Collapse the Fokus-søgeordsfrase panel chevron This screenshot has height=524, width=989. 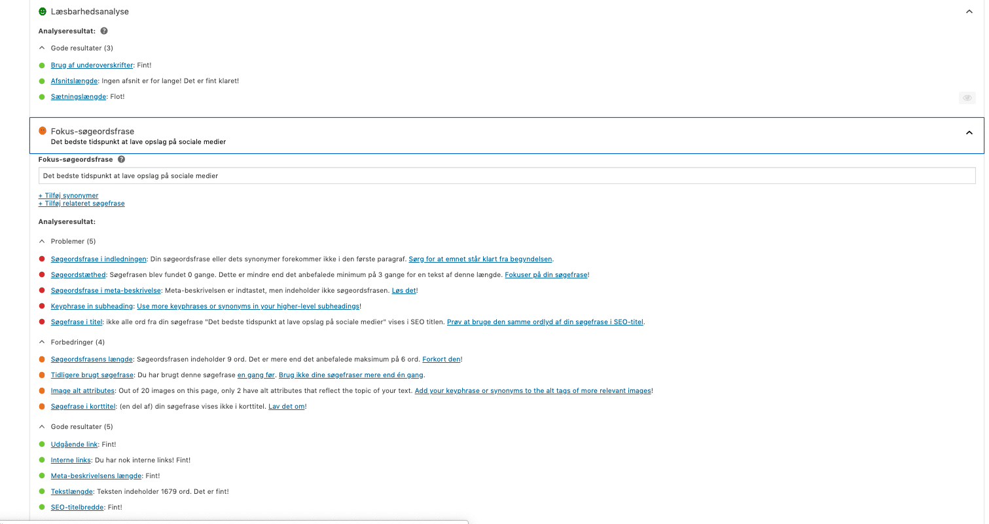click(x=969, y=133)
